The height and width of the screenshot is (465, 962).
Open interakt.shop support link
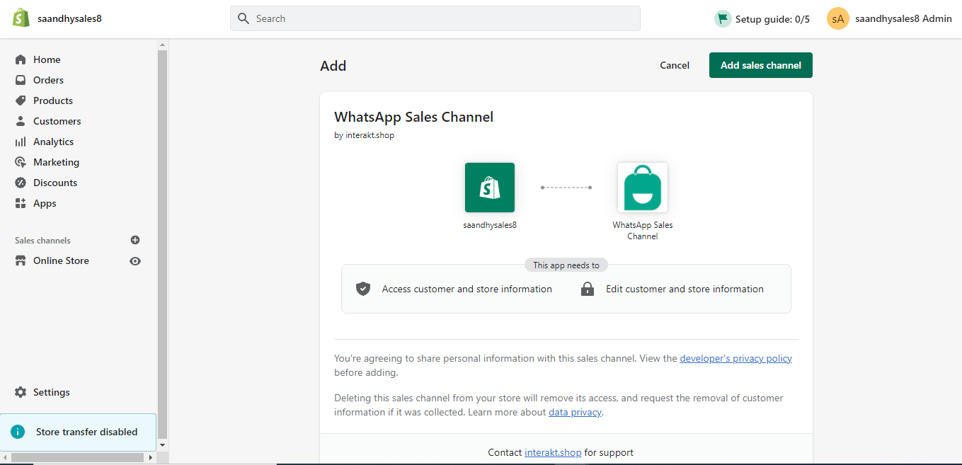pyautogui.click(x=553, y=452)
